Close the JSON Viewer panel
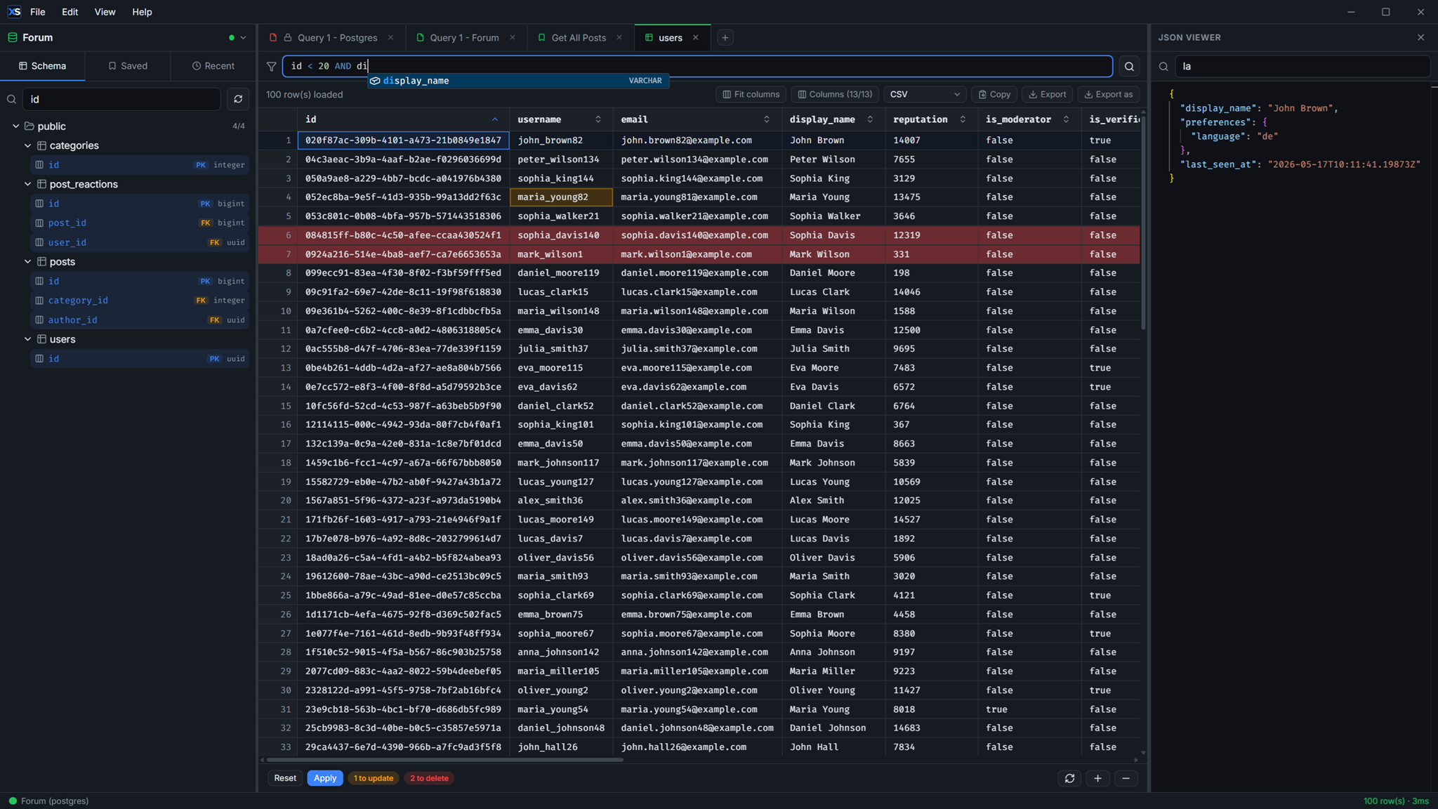 pyautogui.click(x=1420, y=37)
